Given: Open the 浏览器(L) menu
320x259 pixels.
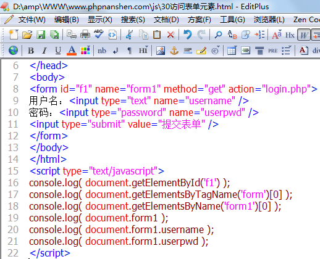Looking at the screenshot, I should coord(269,20).
